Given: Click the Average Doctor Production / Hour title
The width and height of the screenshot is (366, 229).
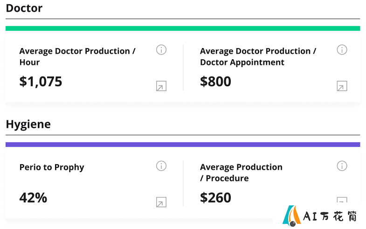Looking at the screenshot, I should click(77, 56).
